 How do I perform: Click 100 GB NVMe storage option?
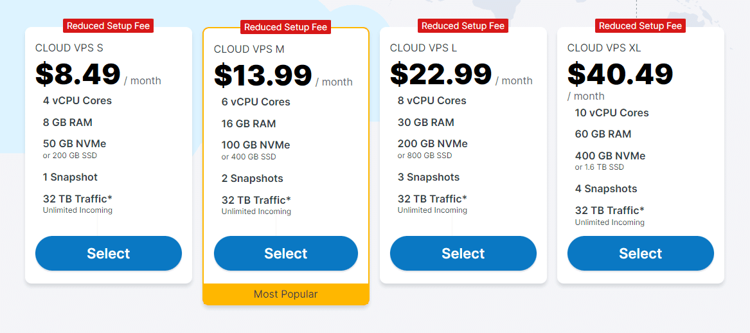(x=256, y=145)
